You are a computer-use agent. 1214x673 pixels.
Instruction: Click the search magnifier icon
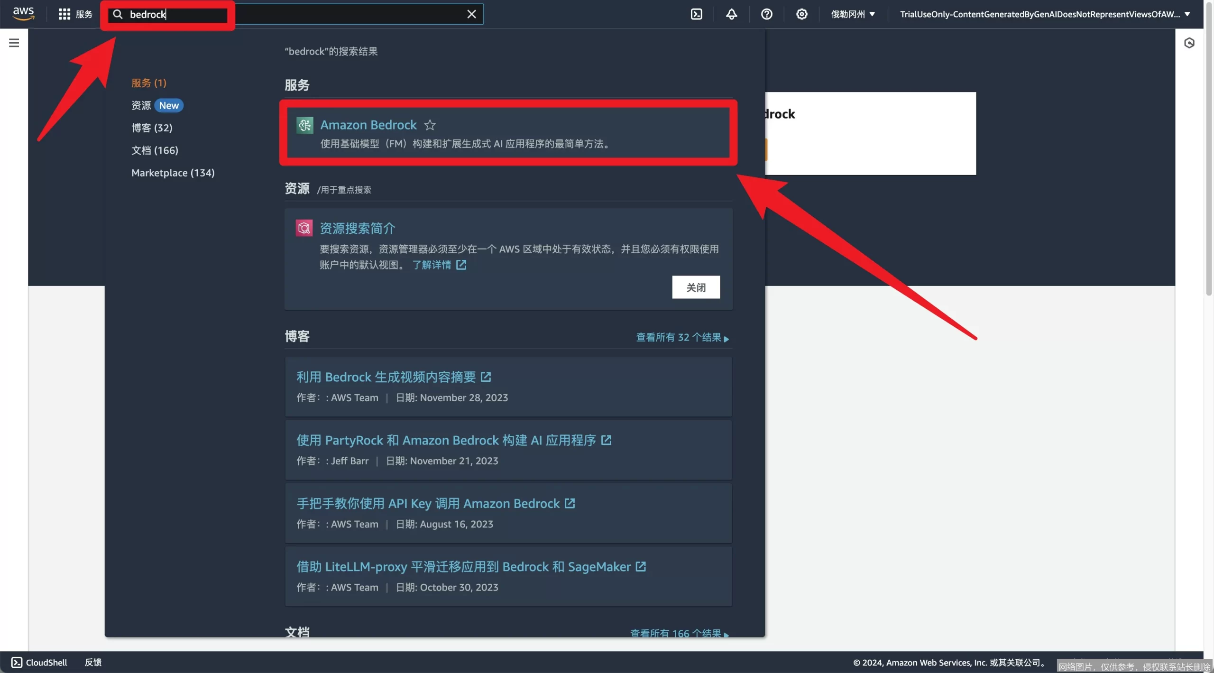[118, 14]
